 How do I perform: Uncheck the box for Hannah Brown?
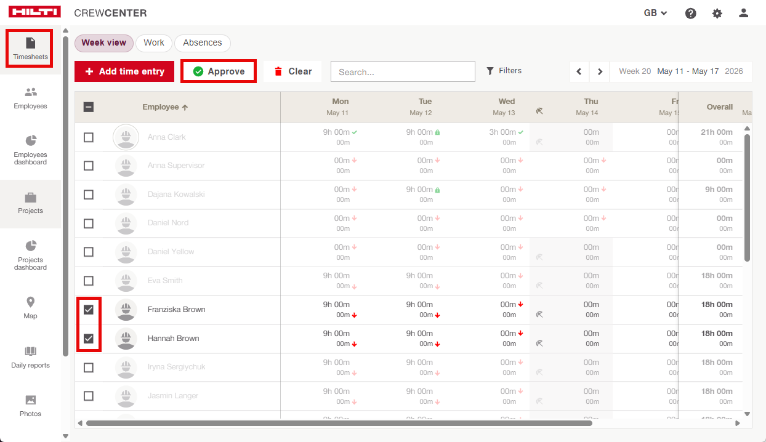[89, 339]
